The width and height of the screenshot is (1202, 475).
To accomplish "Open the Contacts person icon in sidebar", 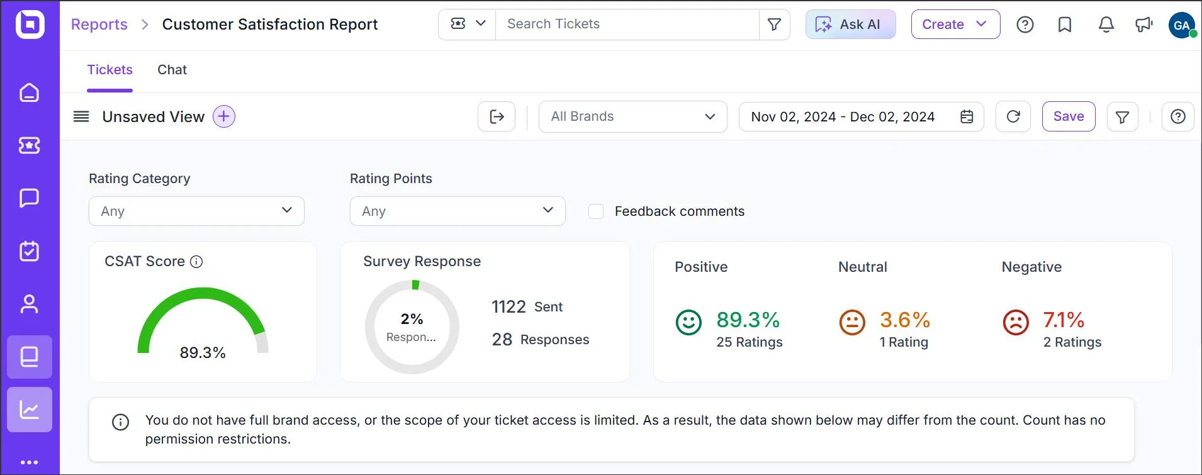I will point(30,304).
